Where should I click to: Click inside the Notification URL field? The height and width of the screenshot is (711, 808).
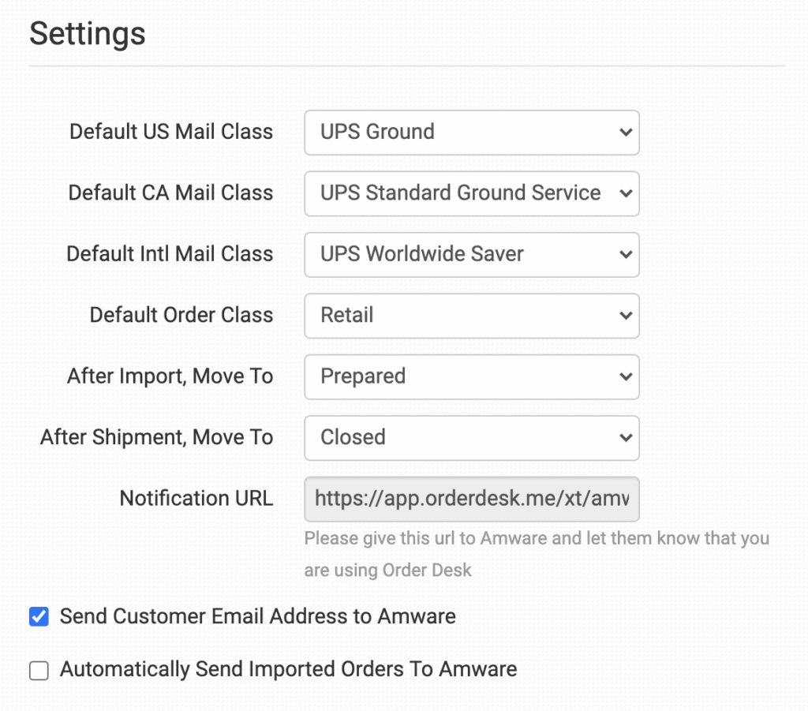pos(471,499)
